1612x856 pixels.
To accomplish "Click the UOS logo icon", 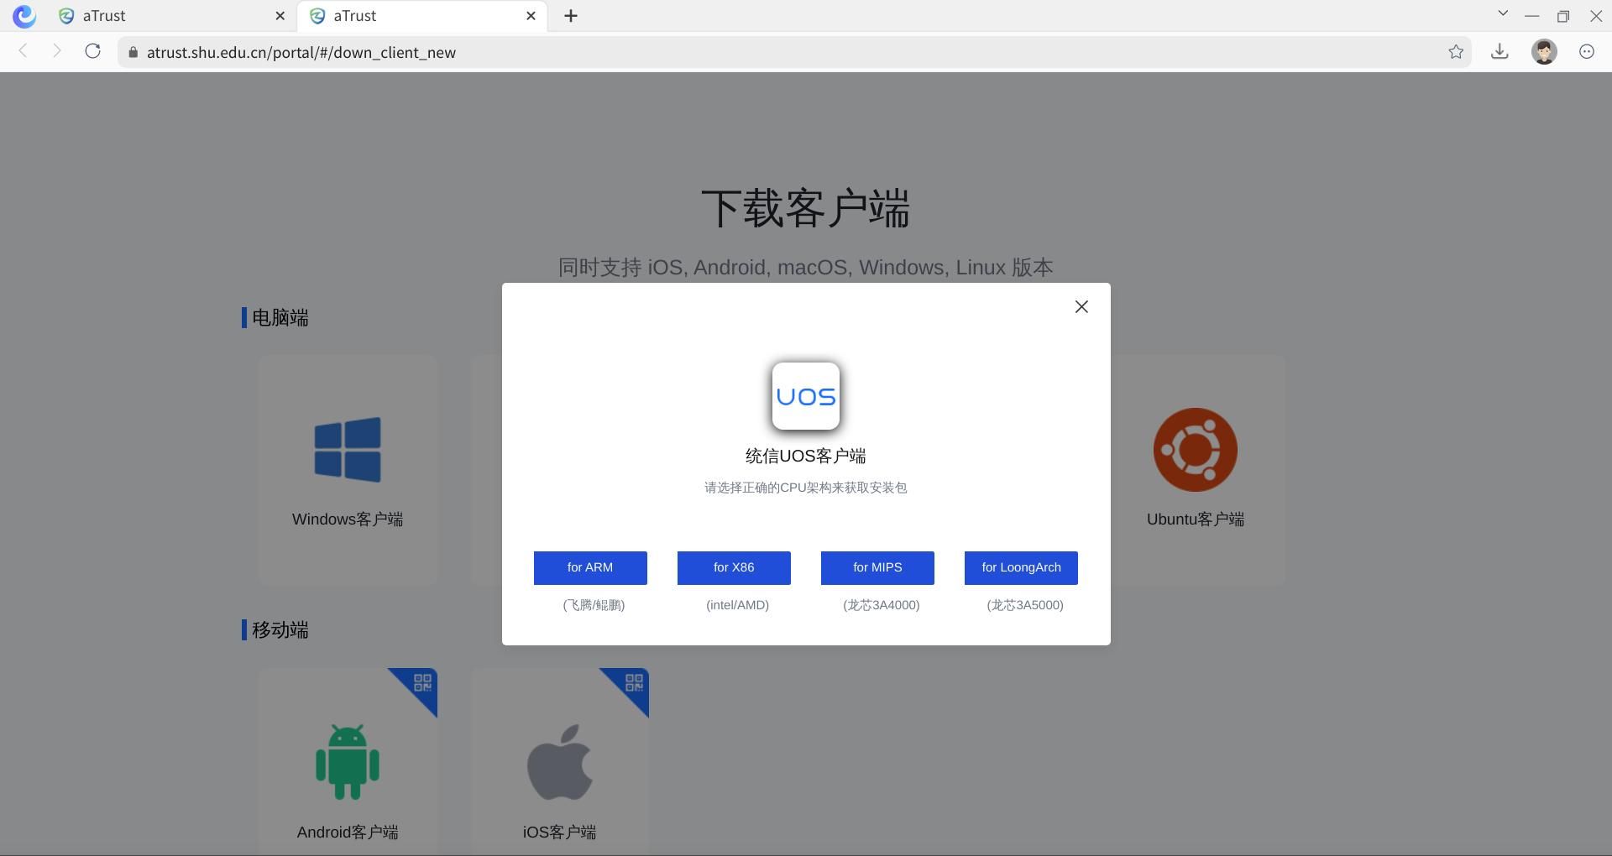I will pyautogui.click(x=806, y=396).
